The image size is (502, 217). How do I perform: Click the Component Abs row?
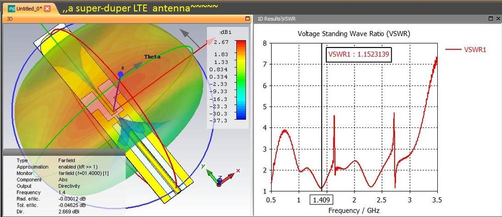pyautogui.click(x=42, y=179)
